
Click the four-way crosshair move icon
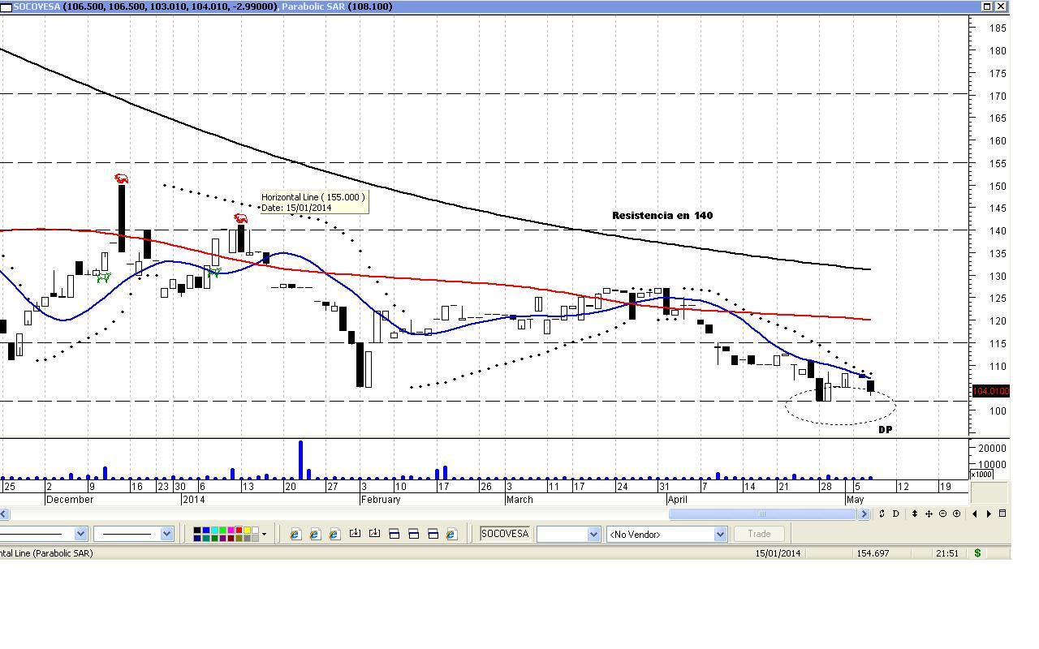tap(929, 514)
